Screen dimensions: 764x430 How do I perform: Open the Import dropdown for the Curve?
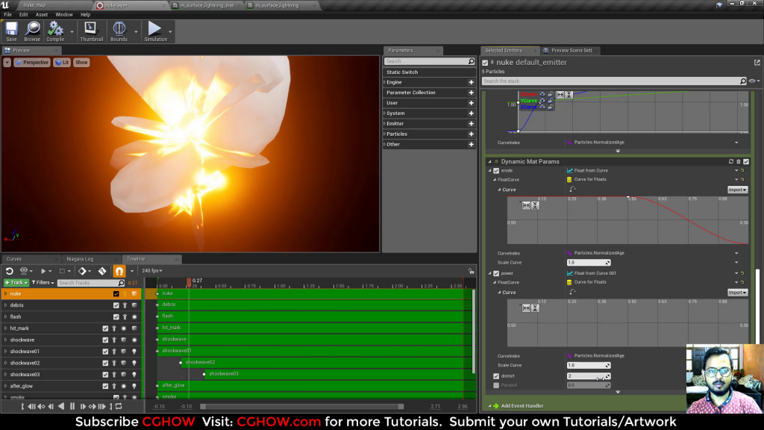pos(737,189)
